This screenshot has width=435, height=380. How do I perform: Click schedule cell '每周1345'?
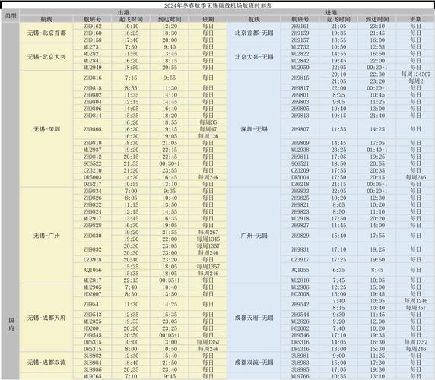[208, 239]
